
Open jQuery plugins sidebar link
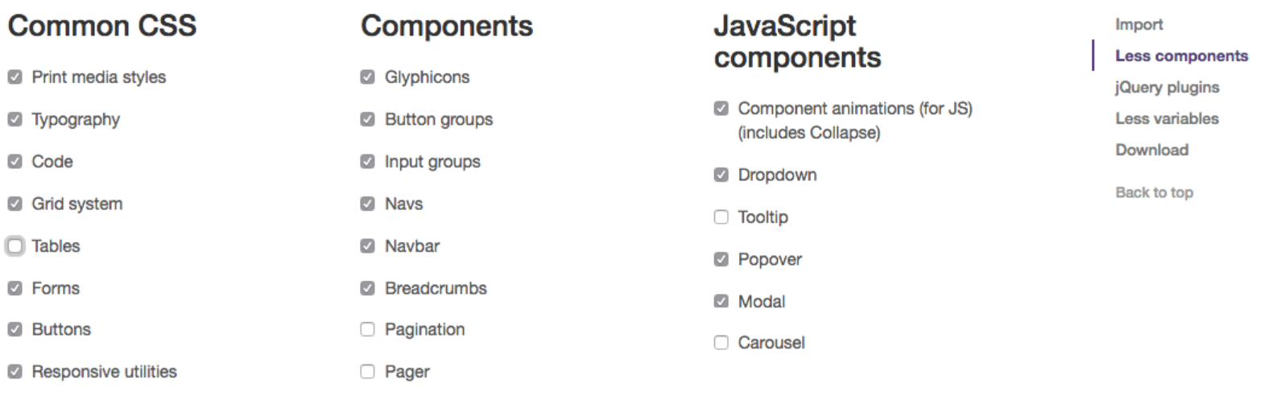(x=1167, y=88)
